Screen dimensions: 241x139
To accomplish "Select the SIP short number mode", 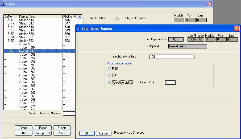I will tap(109, 76).
